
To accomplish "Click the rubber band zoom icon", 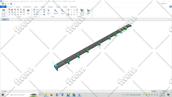I will [x=9, y=10].
